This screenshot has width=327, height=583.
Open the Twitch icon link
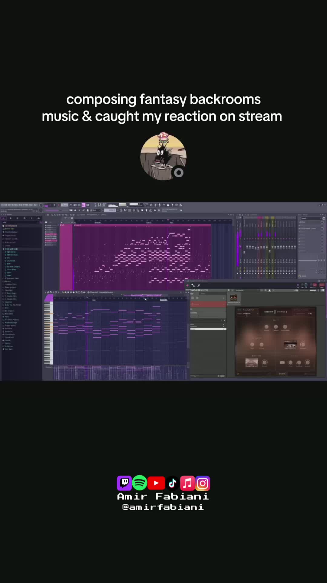pyautogui.click(x=124, y=483)
